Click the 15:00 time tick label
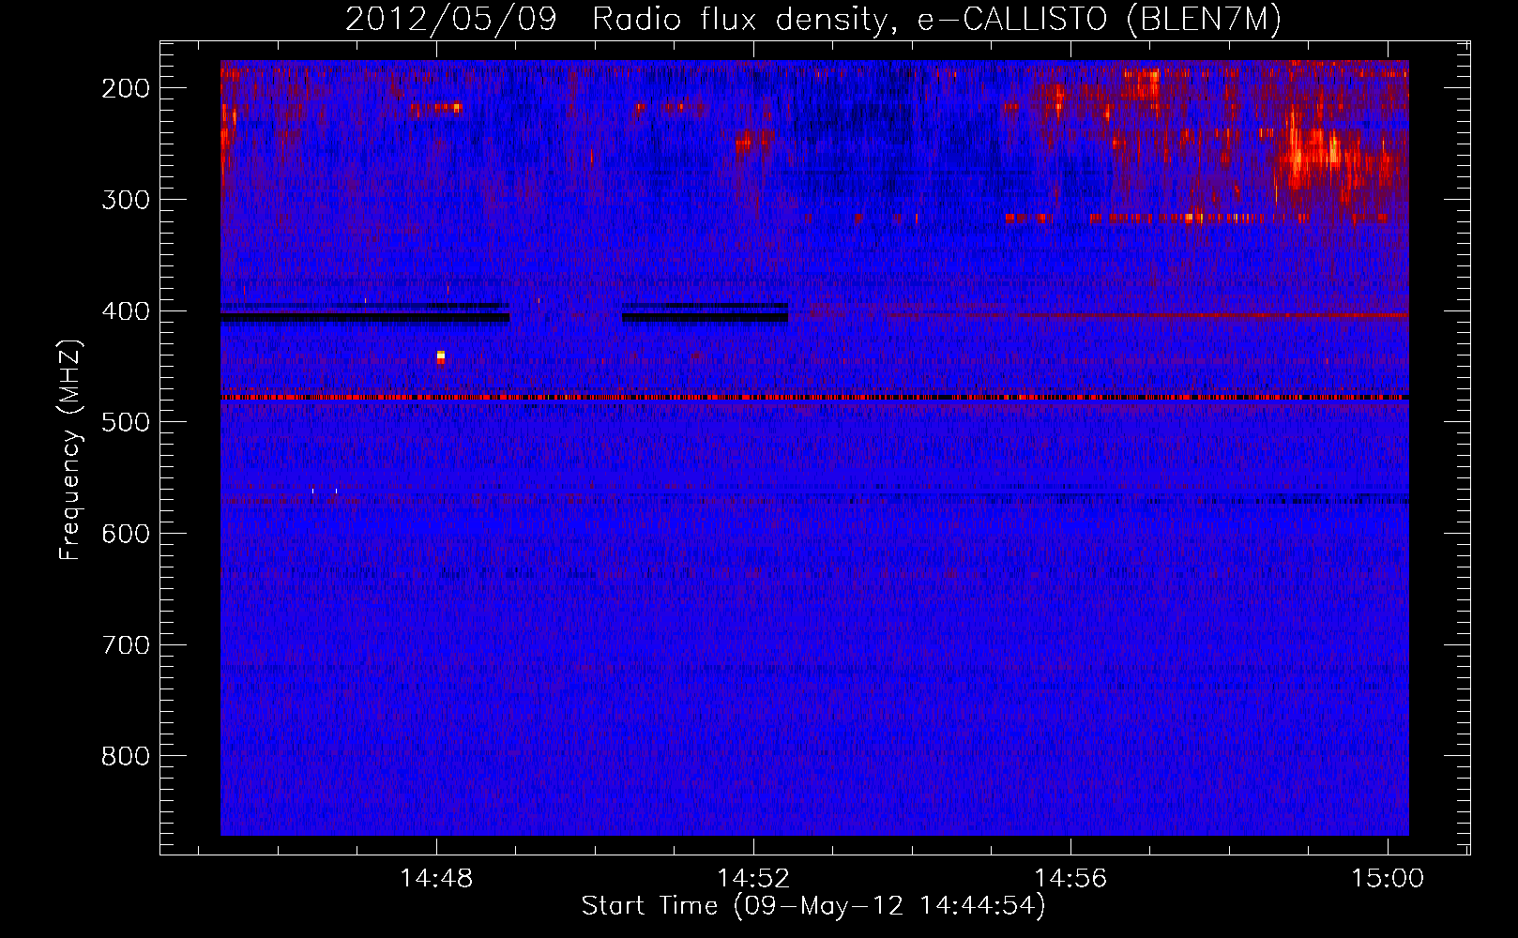1518x938 pixels. tap(1388, 879)
